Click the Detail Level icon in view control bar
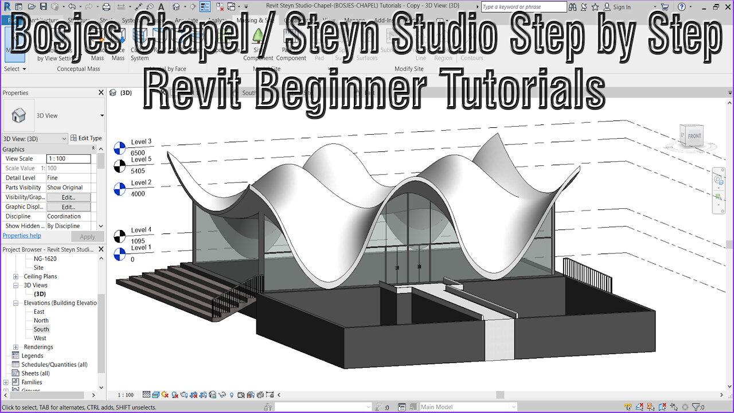The width and height of the screenshot is (734, 413). click(x=147, y=395)
